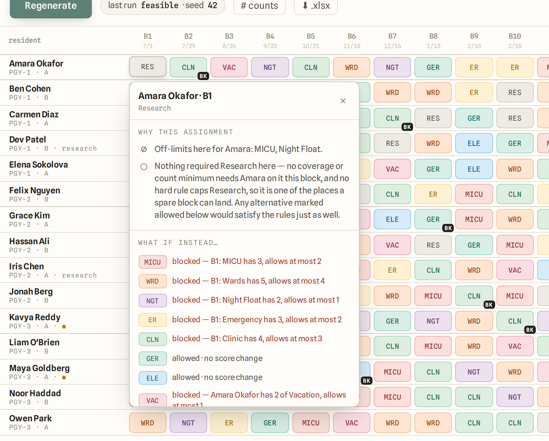Click Elena Sokolova's VAC cell in B7
549x441 pixels.
tap(392, 169)
